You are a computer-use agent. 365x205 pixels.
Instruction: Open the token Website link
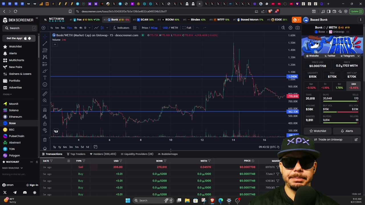tap(312, 56)
